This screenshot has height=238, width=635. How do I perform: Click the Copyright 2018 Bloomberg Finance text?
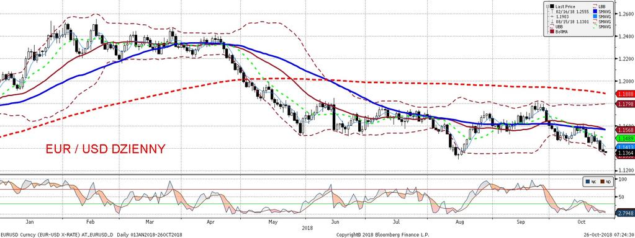tap(383, 234)
